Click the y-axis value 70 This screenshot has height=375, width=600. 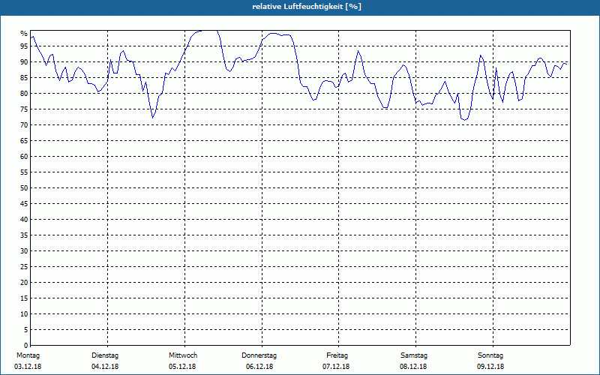[24, 125]
